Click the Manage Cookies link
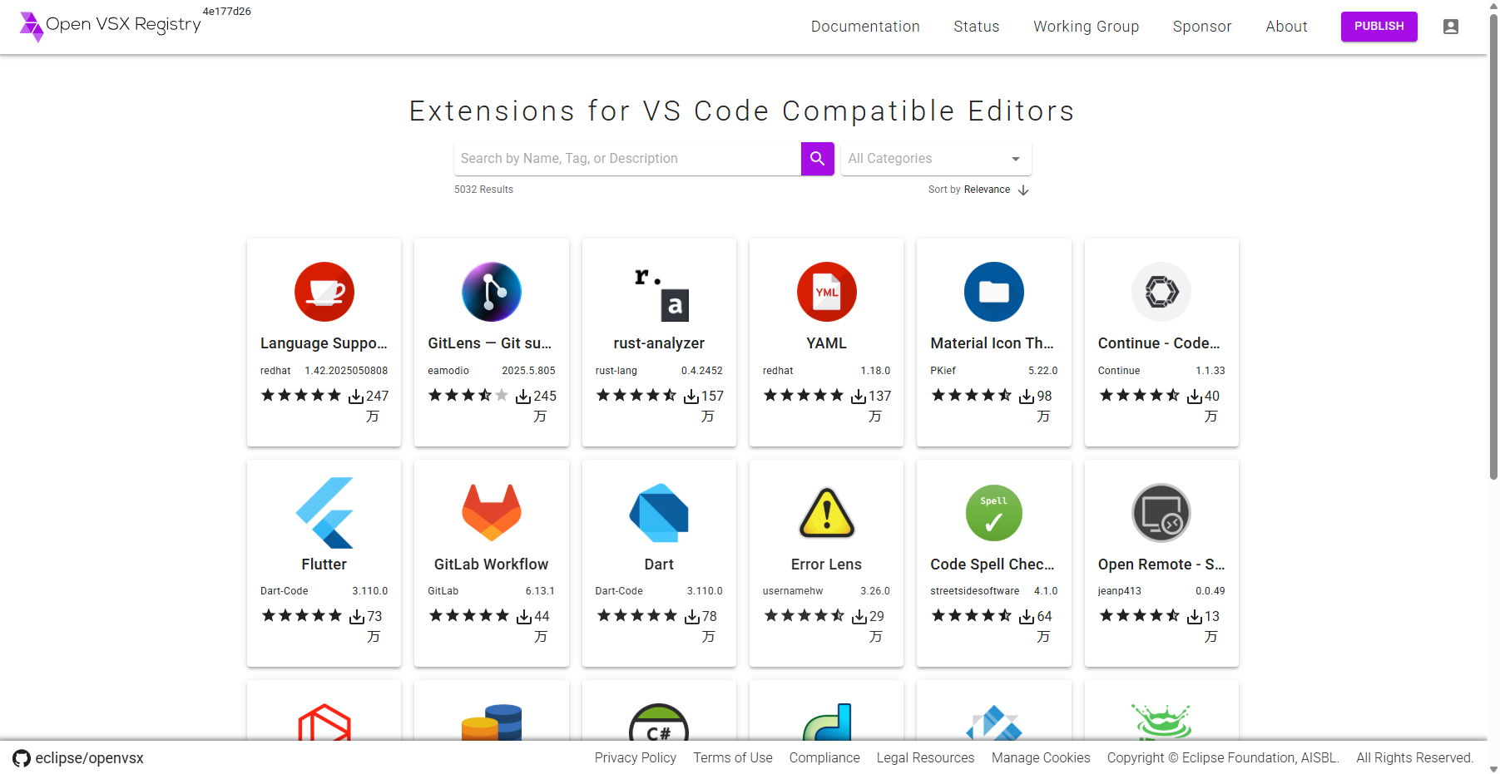 (1041, 758)
